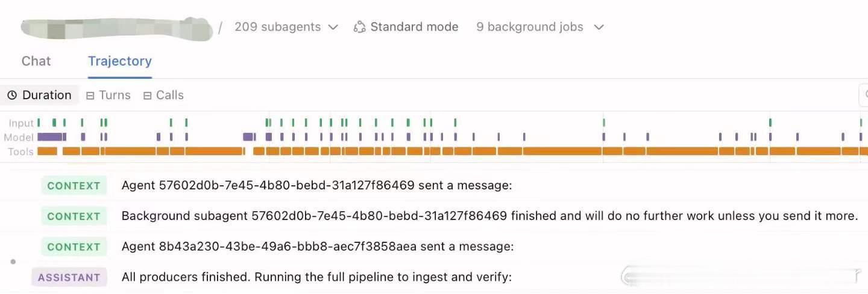Click the square icon beside Calls
The width and height of the screenshot is (868, 294).
147,96
